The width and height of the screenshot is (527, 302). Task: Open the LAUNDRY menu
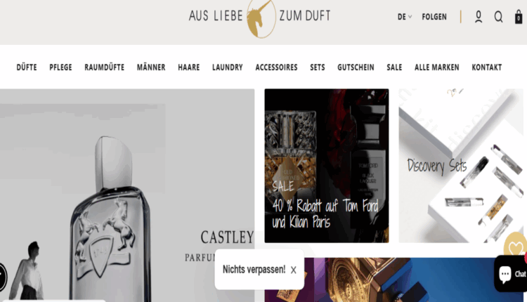click(x=227, y=67)
